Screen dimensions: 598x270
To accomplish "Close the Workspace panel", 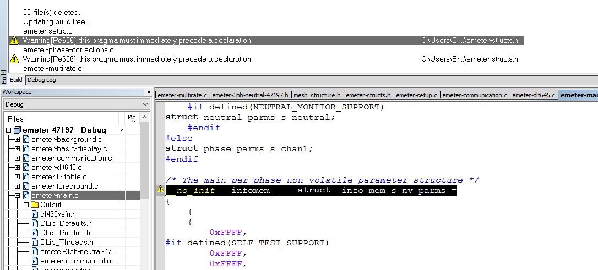I will click(149, 92).
